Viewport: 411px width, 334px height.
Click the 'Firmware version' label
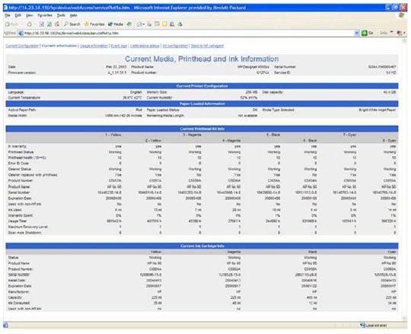(x=22, y=72)
